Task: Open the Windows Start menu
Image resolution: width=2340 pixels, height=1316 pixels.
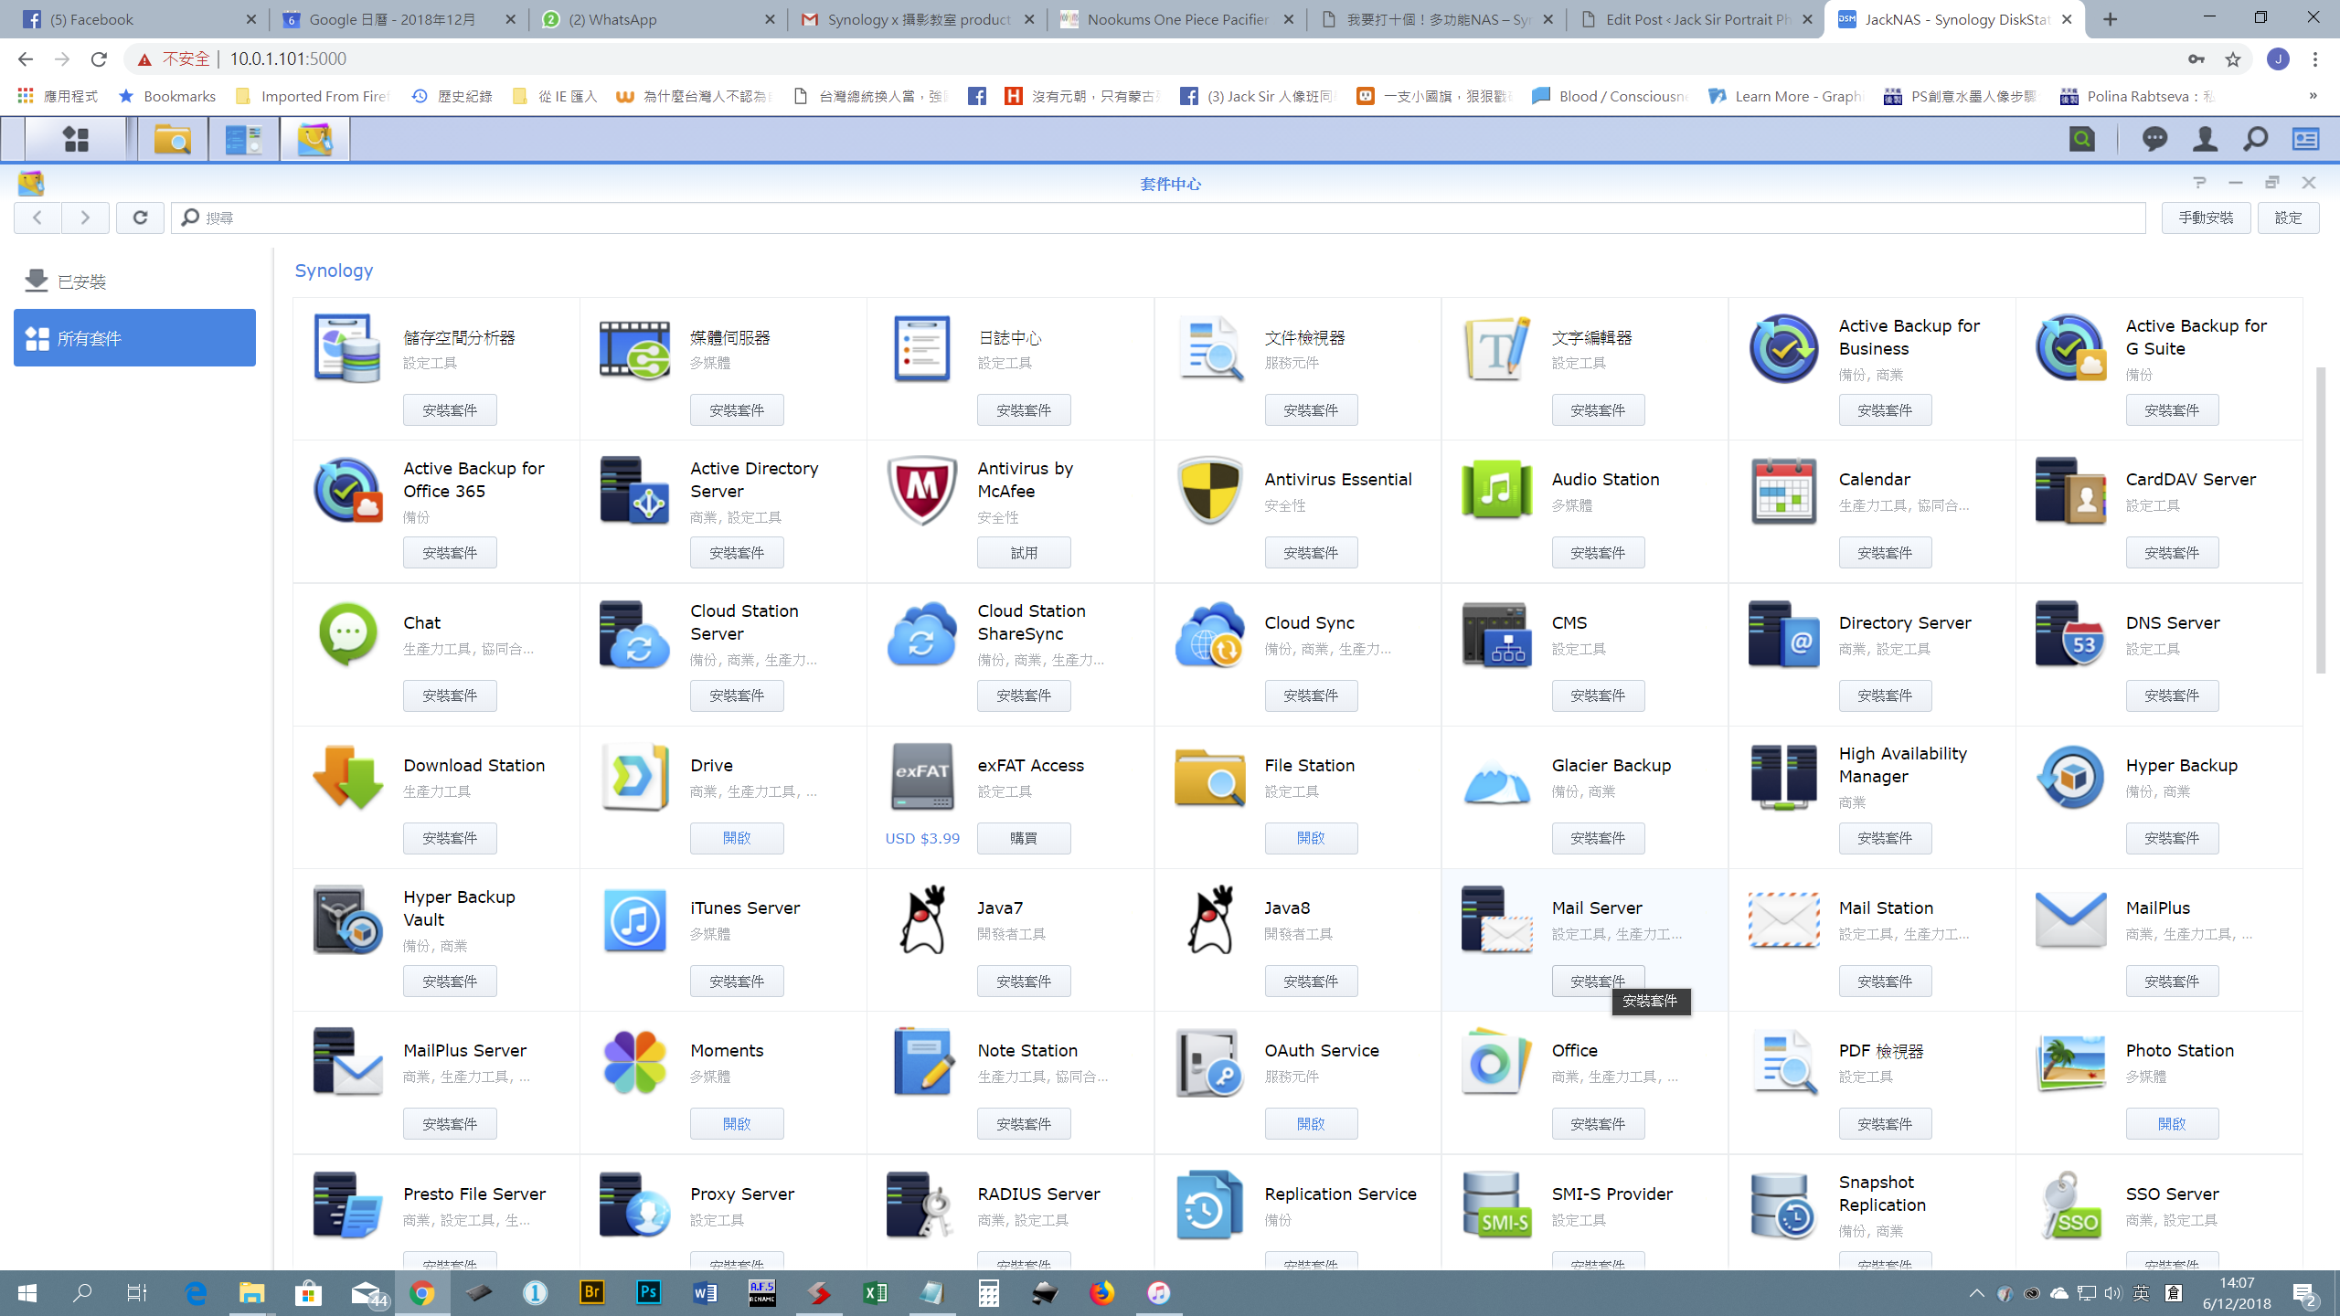Action: [x=27, y=1292]
